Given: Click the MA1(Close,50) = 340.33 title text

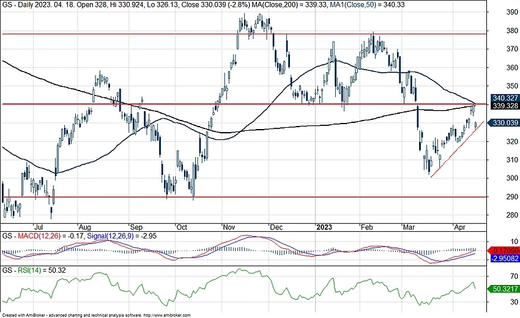Looking at the screenshot, I should click(368, 5).
